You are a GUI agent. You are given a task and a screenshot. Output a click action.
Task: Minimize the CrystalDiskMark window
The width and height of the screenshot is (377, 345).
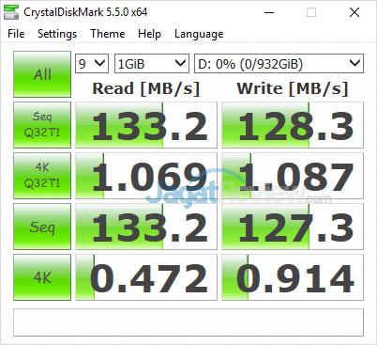269,12
